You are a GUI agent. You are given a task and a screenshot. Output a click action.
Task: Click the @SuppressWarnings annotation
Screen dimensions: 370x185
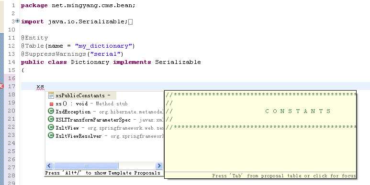[x=54, y=54]
